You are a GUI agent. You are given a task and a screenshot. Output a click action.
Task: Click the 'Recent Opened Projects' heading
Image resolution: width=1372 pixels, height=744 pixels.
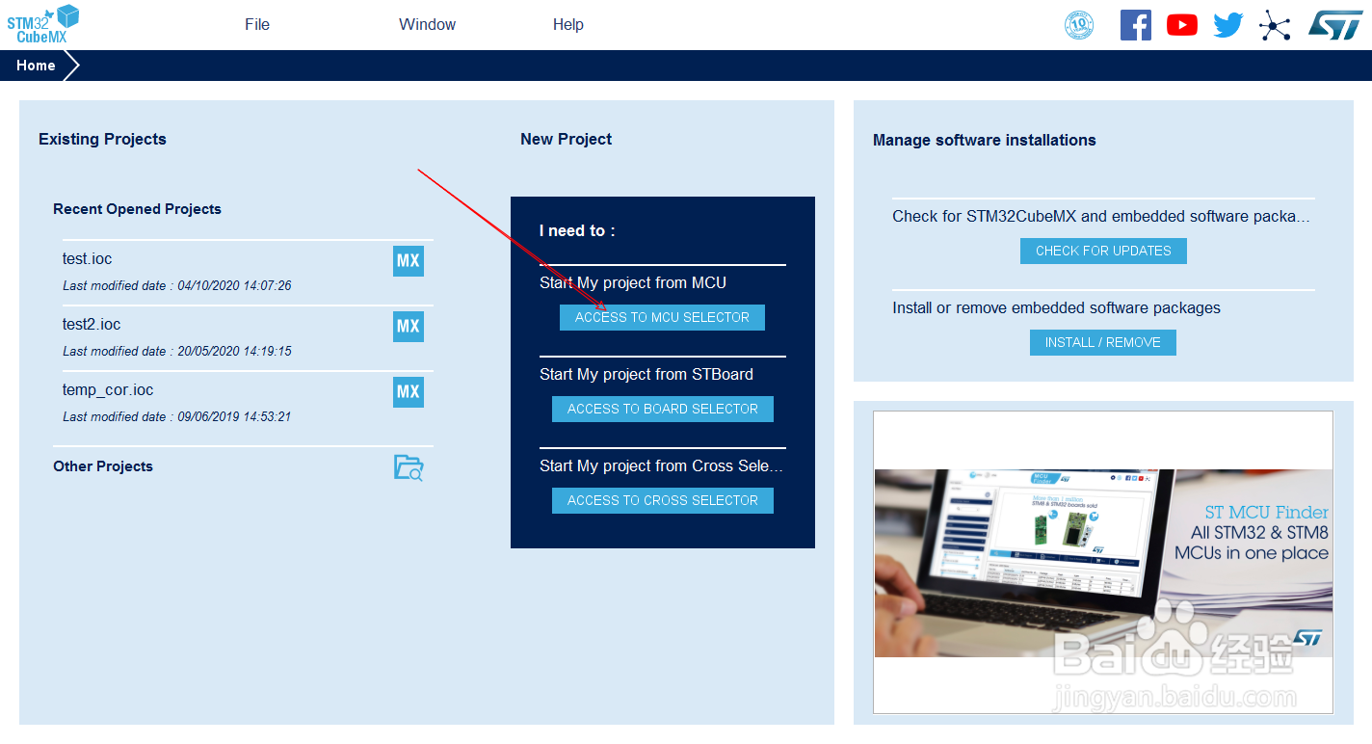coord(137,209)
